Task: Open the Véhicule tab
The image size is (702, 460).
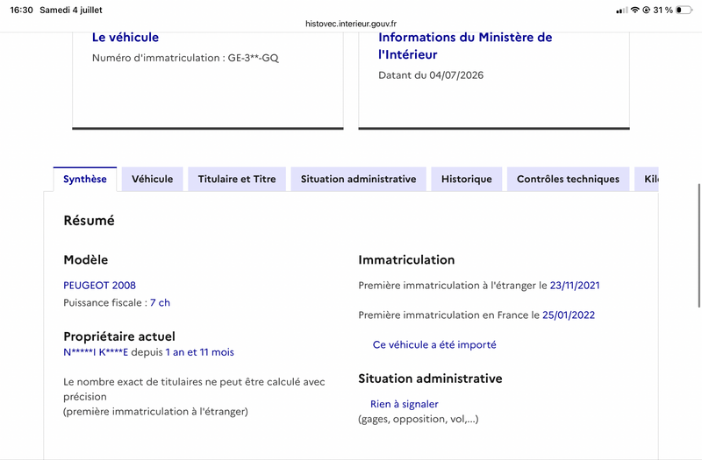Action: [x=152, y=180]
